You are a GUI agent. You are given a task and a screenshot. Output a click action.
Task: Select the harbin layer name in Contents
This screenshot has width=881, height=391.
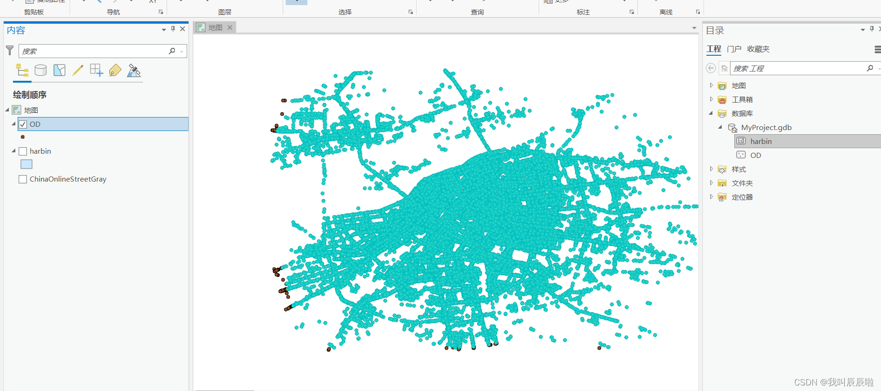click(40, 151)
